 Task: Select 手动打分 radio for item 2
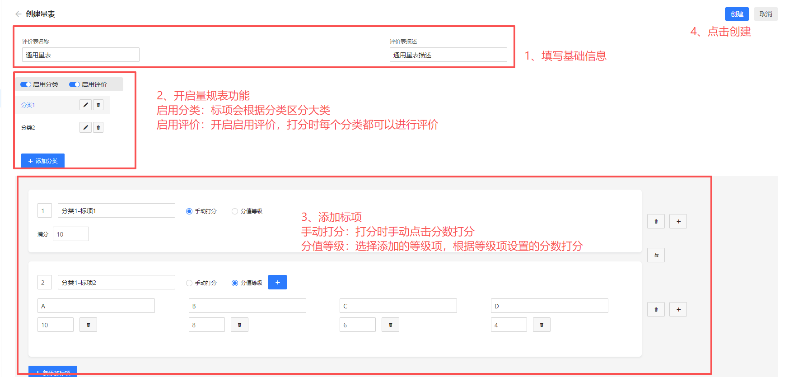coord(189,283)
